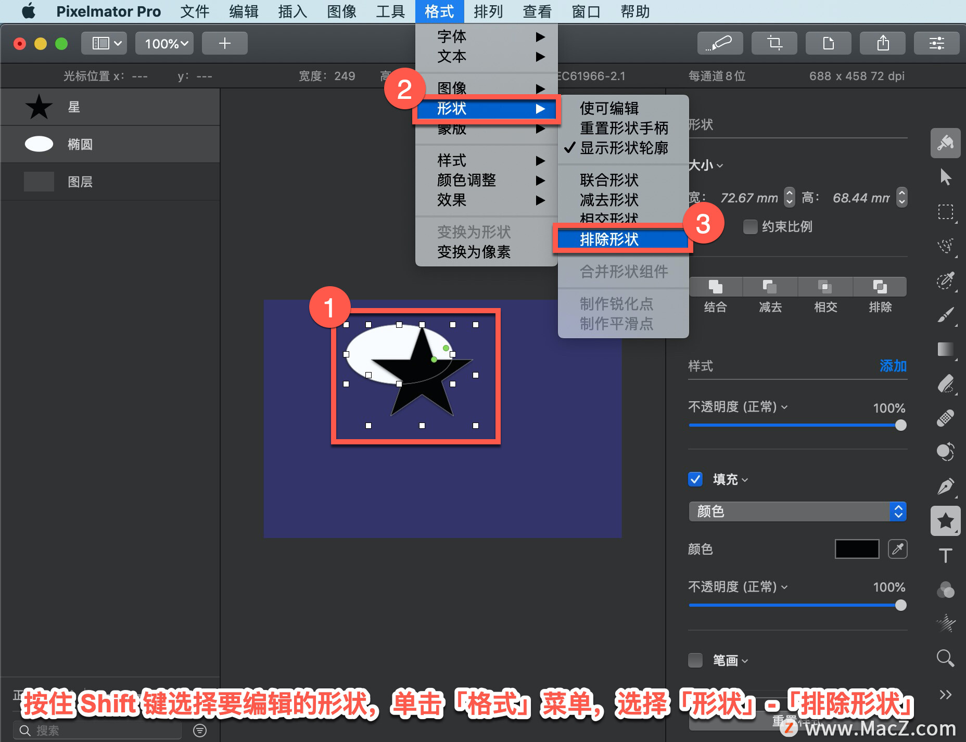Open the black fill color swatch
Image resolution: width=966 pixels, height=742 pixels.
(857, 549)
